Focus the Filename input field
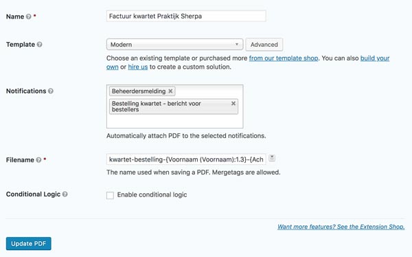 [186, 159]
